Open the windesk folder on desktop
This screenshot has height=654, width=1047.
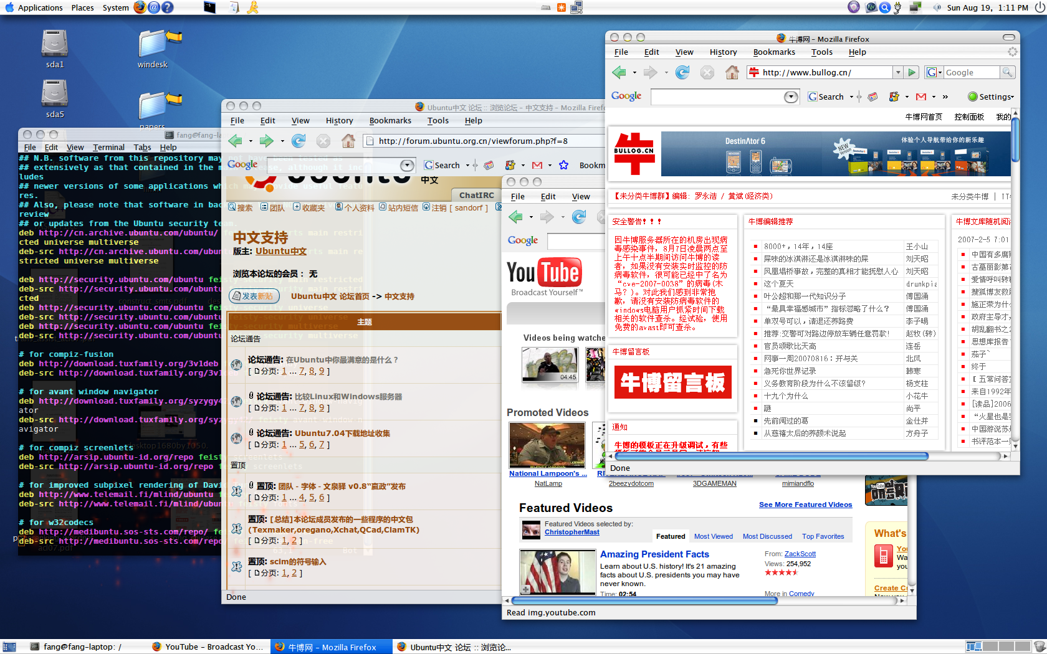click(153, 49)
